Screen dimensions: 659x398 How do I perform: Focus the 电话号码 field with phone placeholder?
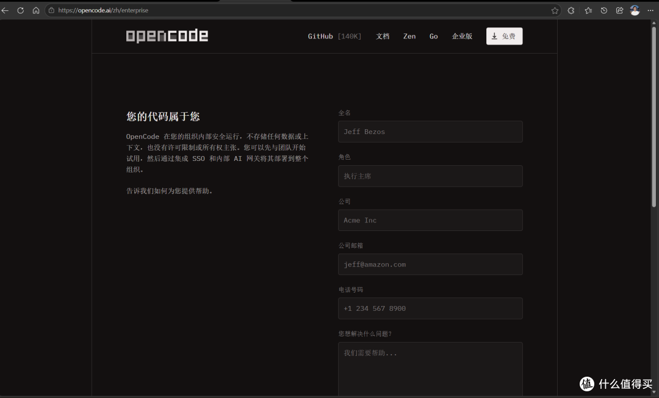tap(430, 308)
